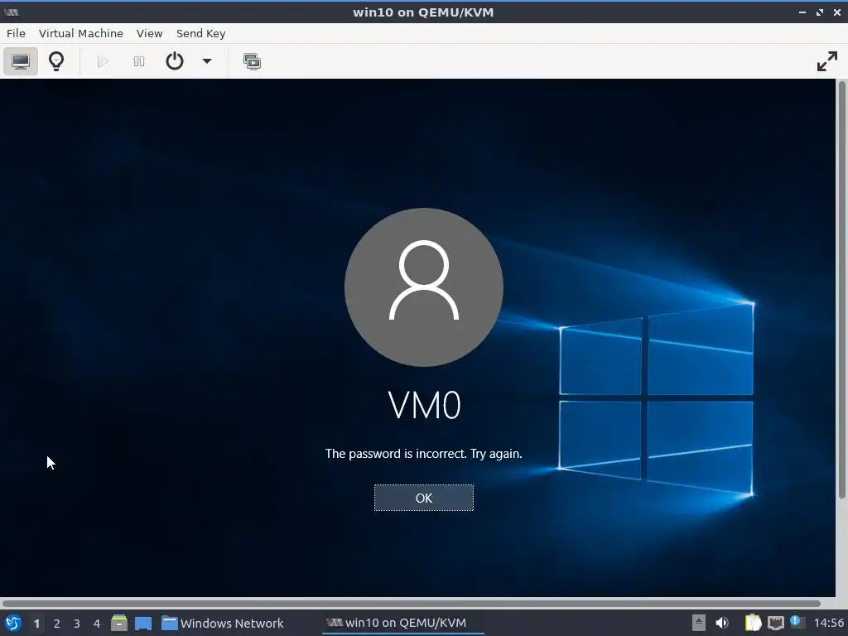Click the 14:56 clock in the panel
Screen dimensions: 848x636
(x=828, y=623)
